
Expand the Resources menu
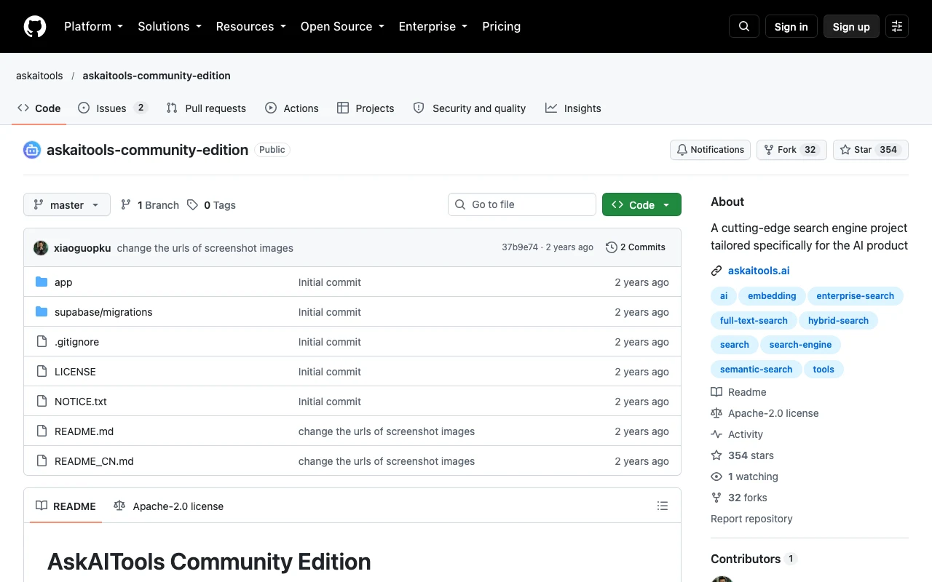click(x=251, y=26)
